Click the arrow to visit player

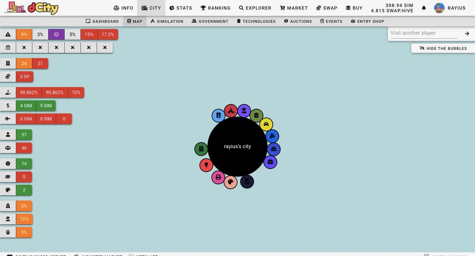467,33
